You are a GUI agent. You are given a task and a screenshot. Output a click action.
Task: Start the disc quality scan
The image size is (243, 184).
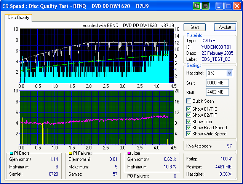(195, 27)
